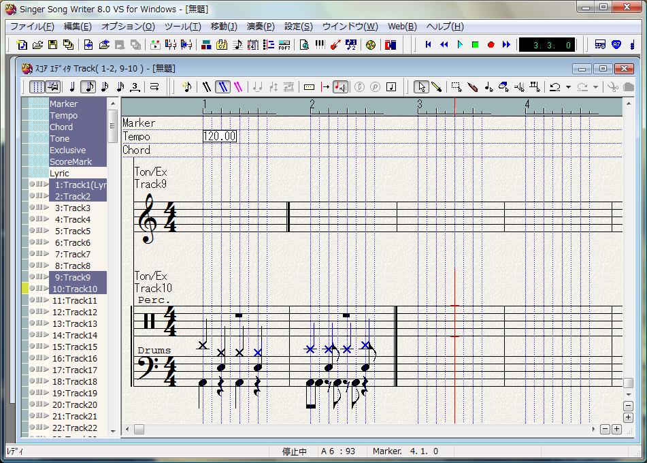Create a new song file
Image resolution: width=647 pixels, height=463 pixels.
pos(22,45)
